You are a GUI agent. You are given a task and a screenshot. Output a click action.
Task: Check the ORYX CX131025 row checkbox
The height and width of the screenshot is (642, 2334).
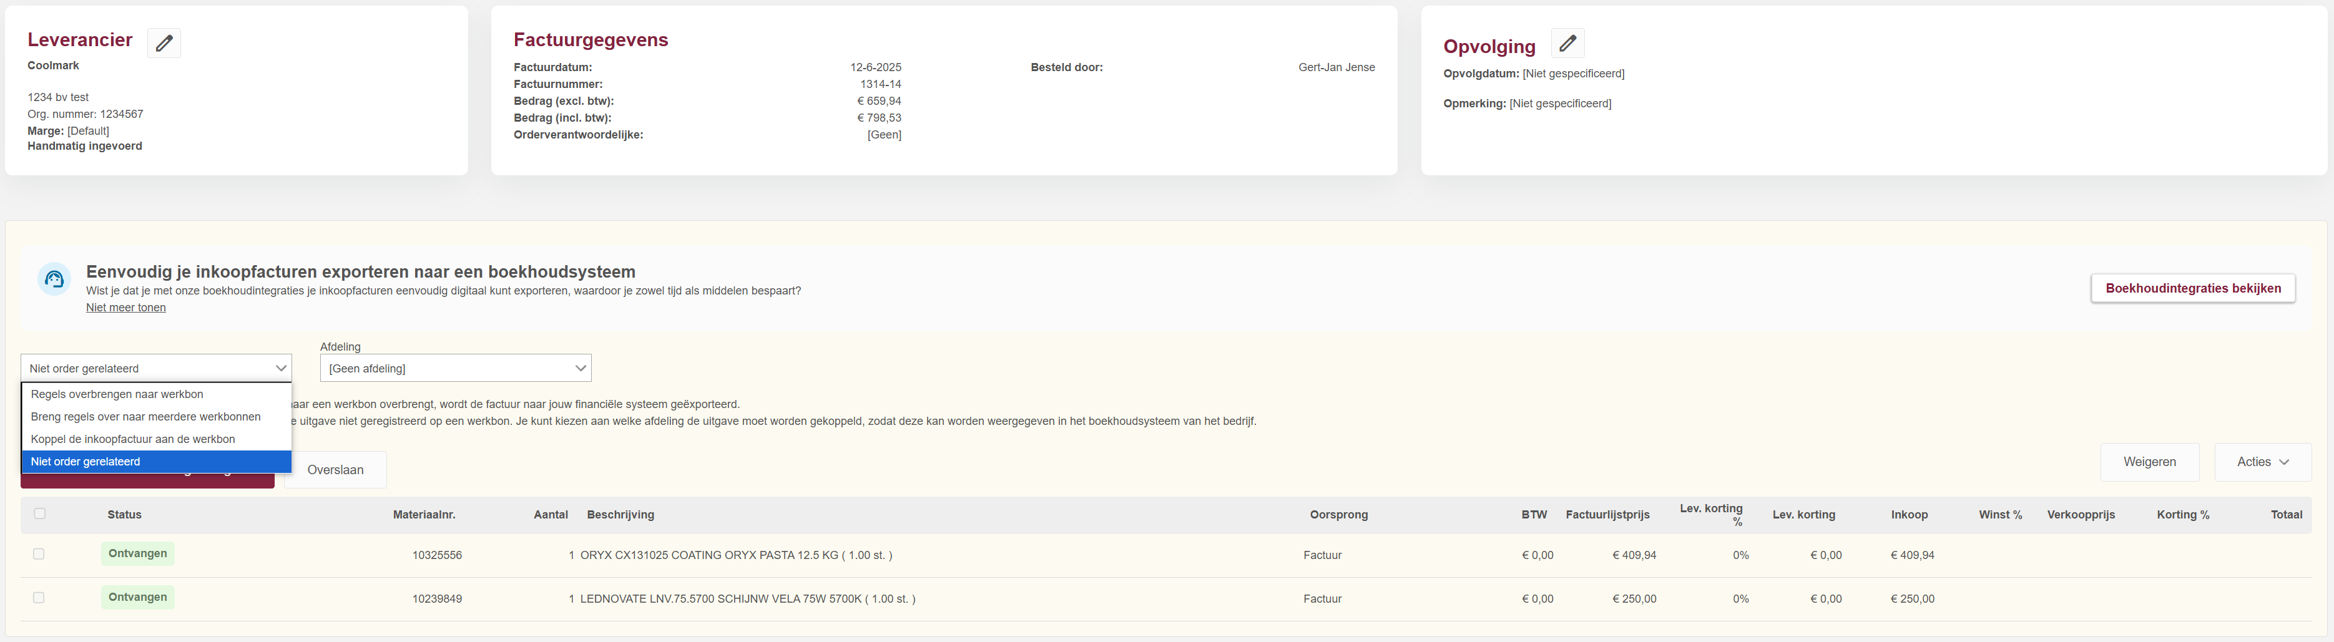[39, 554]
